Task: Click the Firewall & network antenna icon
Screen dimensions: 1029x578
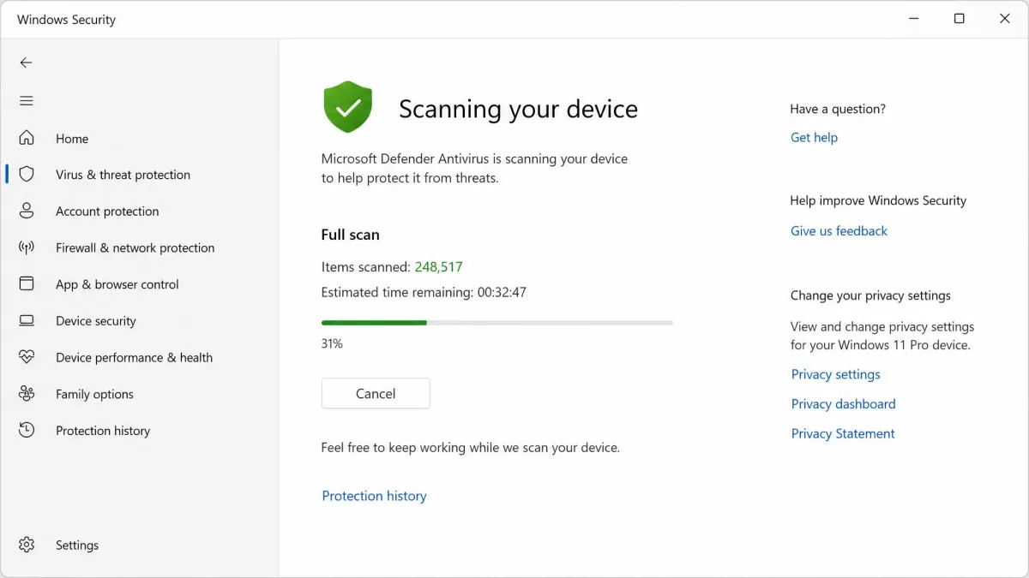Action: coord(27,247)
